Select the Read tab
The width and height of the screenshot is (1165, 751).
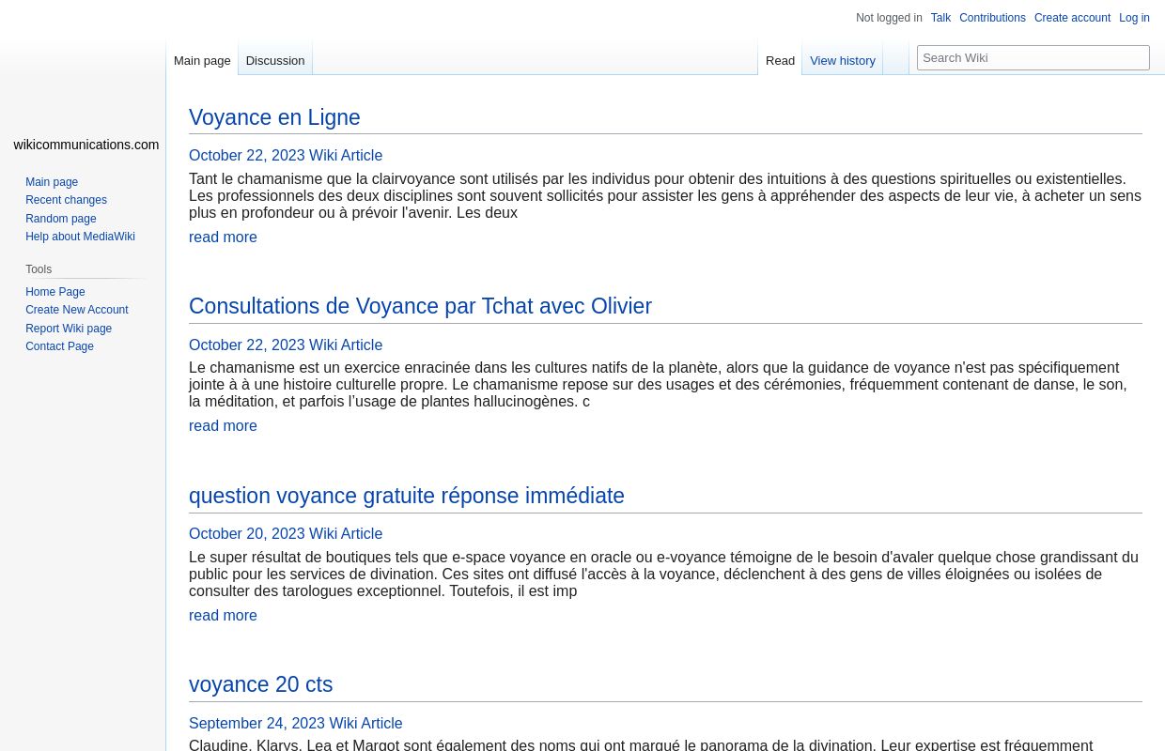point(780,60)
